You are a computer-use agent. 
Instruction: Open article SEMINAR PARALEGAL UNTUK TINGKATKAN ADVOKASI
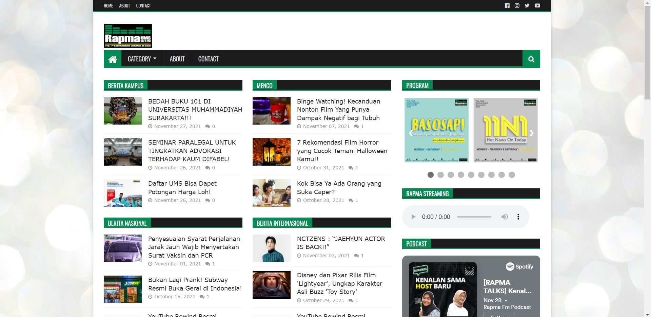pos(192,151)
